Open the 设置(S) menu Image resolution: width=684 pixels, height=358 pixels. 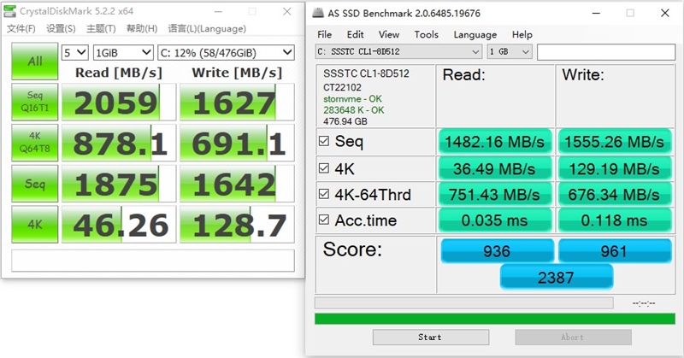tap(61, 29)
